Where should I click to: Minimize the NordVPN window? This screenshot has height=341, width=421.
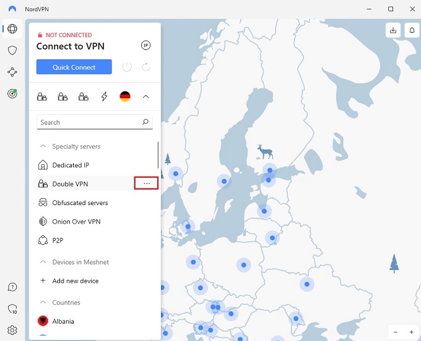click(x=369, y=9)
